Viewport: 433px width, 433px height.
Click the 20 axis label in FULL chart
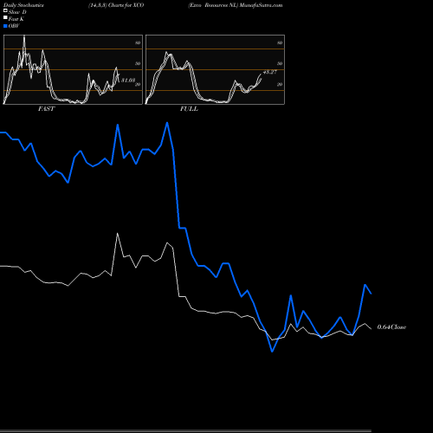click(280, 85)
